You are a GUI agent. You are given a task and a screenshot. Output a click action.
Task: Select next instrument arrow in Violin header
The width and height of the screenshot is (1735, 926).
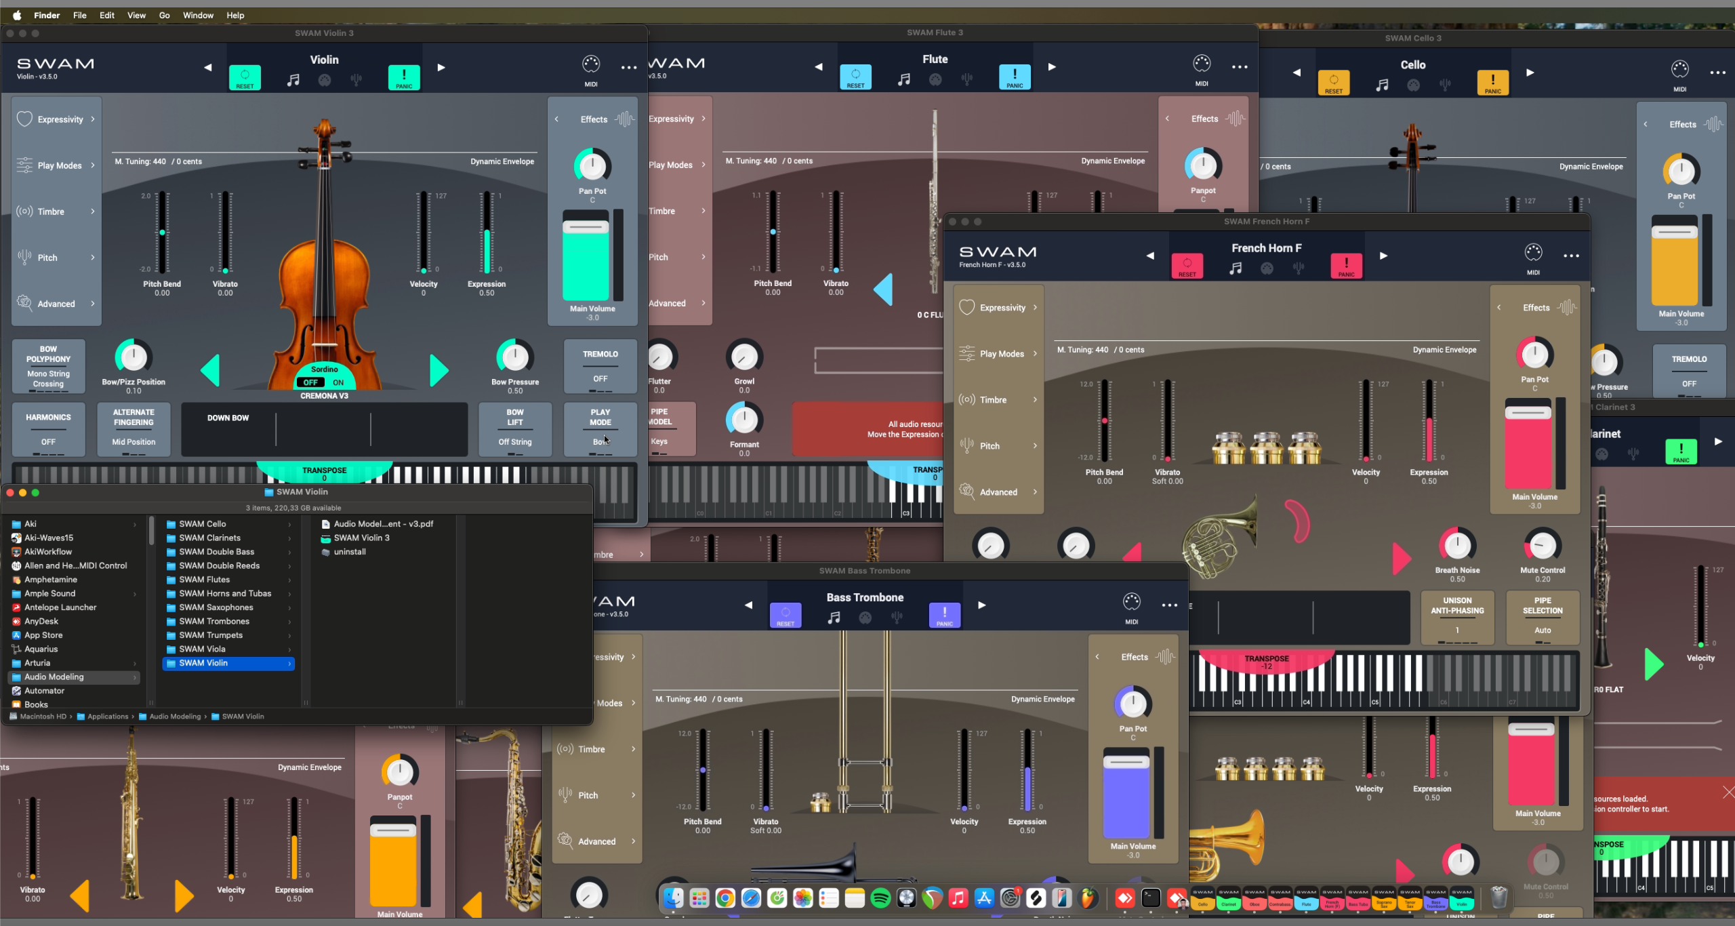pos(441,68)
